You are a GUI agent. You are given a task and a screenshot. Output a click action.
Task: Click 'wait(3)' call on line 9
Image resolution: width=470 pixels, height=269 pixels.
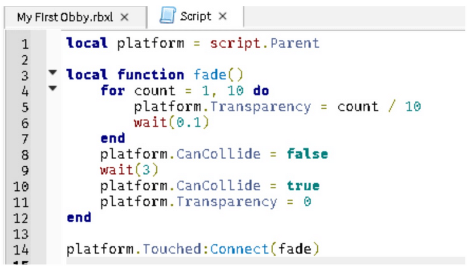(129, 170)
